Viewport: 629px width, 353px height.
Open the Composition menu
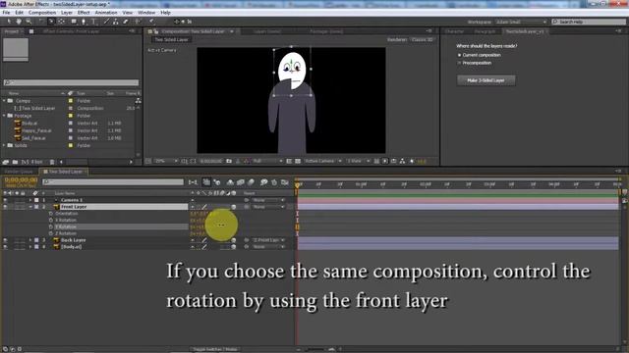click(x=42, y=13)
